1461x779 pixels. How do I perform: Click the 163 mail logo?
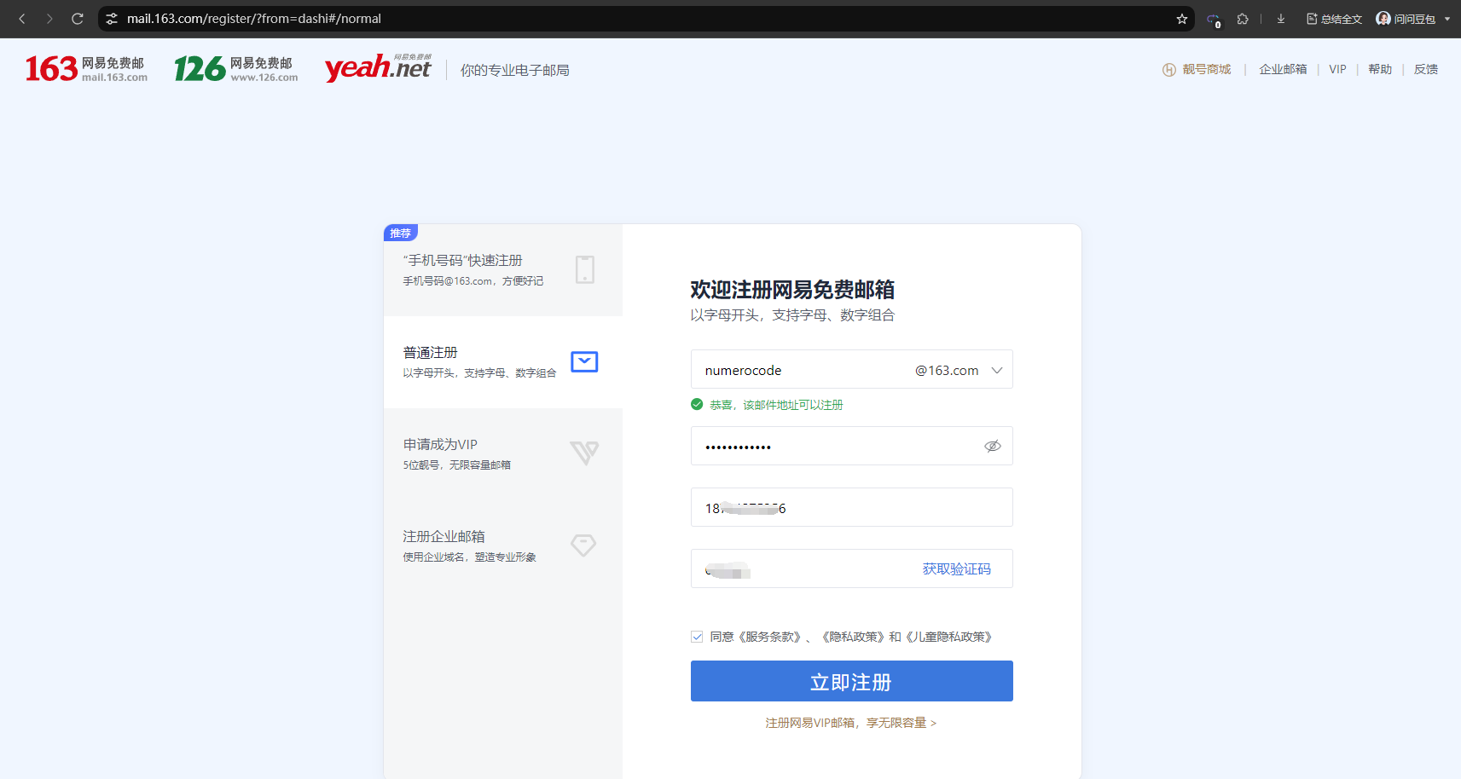85,69
